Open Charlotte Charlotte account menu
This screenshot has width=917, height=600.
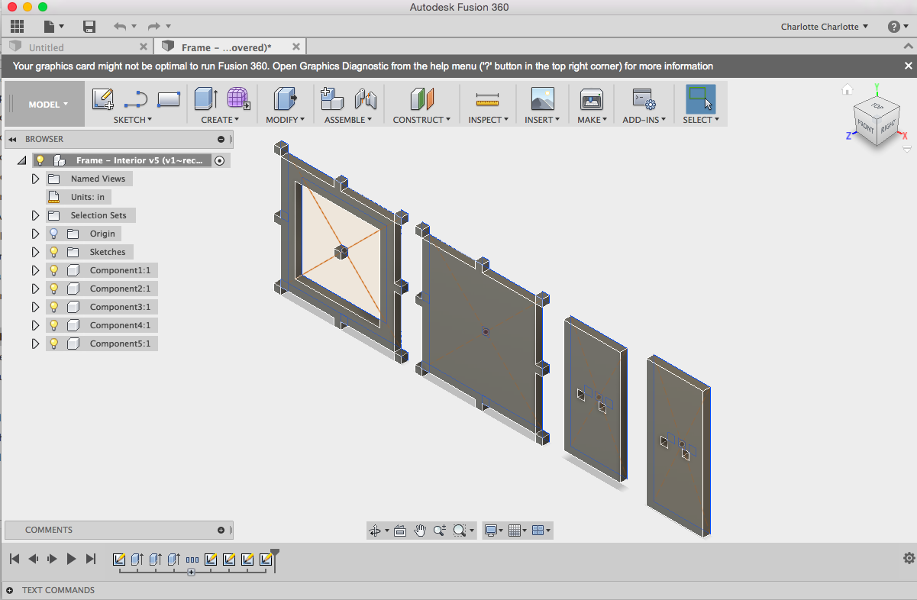point(825,27)
